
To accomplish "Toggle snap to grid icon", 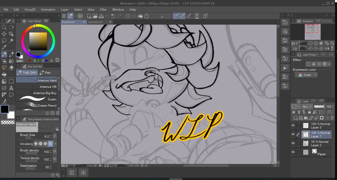I will tap(189, 16).
